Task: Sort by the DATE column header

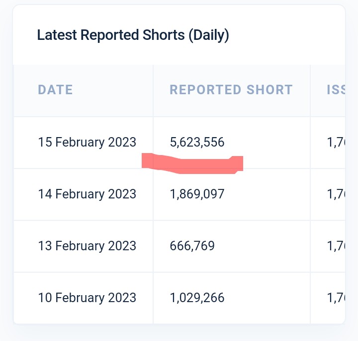Action: (55, 90)
